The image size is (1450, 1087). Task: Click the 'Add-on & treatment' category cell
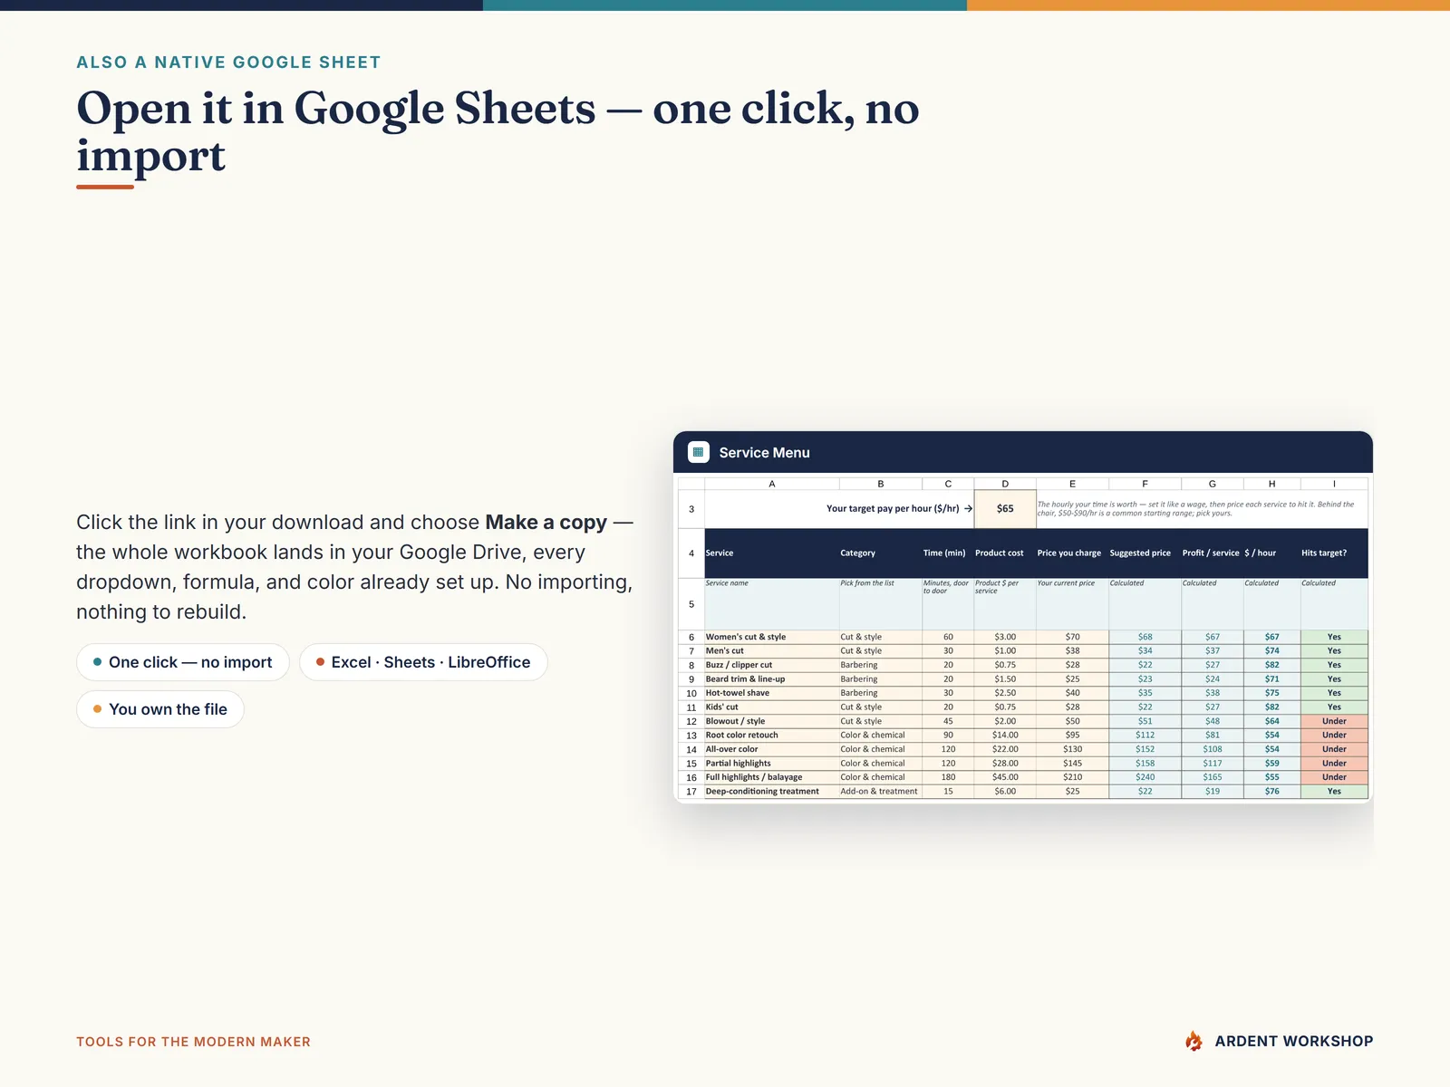pos(880,792)
